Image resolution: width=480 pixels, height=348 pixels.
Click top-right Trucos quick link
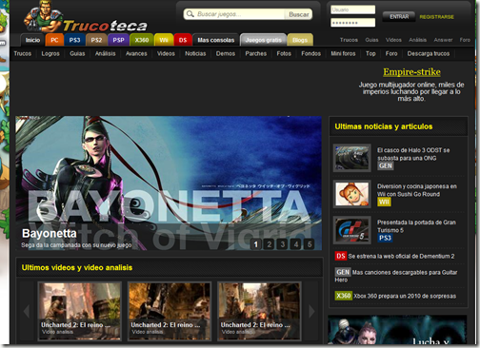[x=349, y=40]
